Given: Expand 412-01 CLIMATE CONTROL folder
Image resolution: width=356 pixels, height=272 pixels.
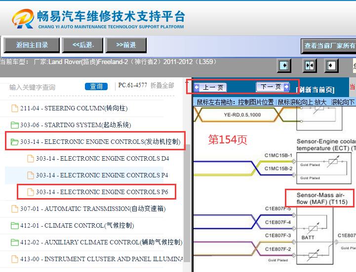Looking at the screenshot, I should pos(77,226).
